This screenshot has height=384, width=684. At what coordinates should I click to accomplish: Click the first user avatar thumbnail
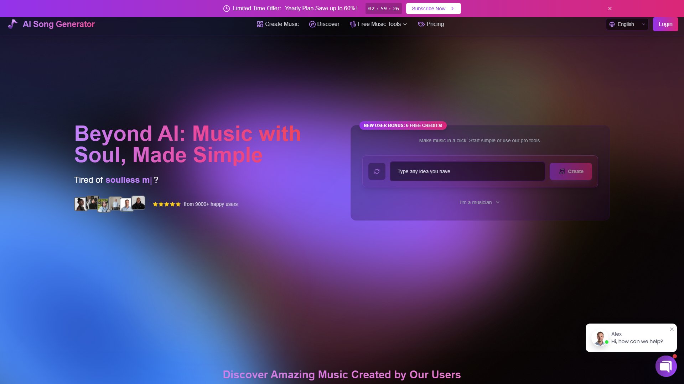click(x=80, y=204)
